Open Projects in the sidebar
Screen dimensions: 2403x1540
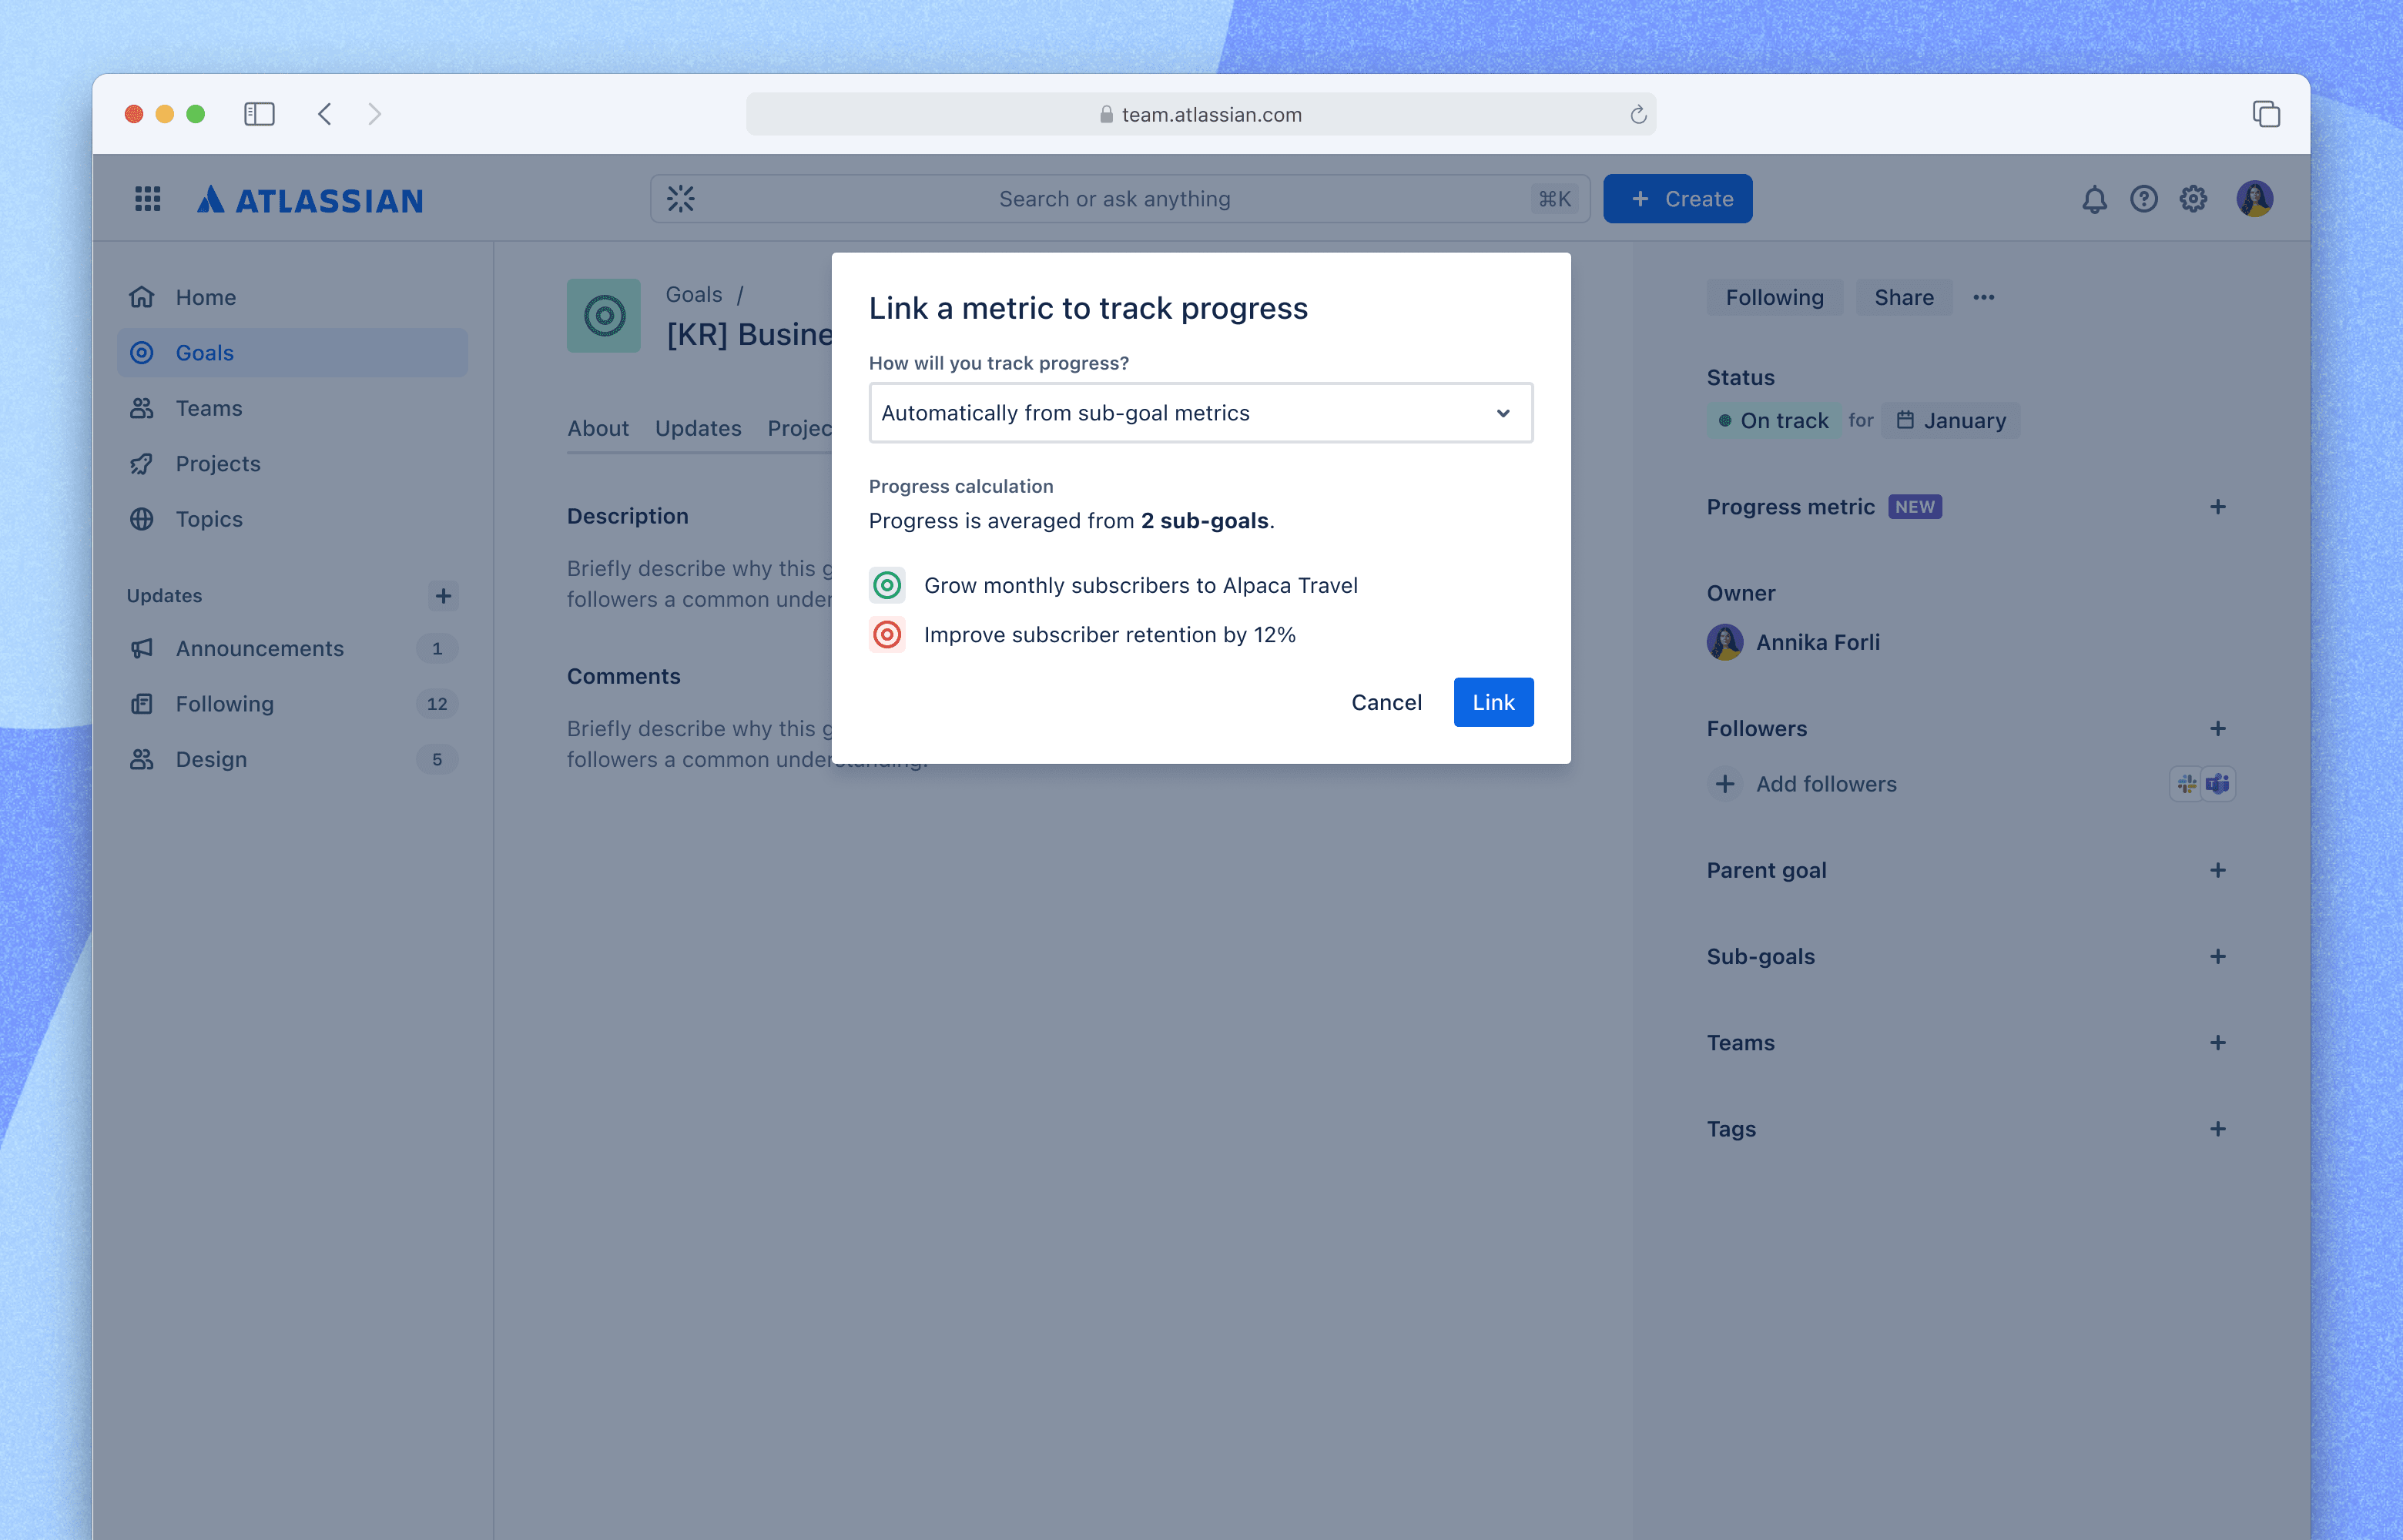point(292,464)
